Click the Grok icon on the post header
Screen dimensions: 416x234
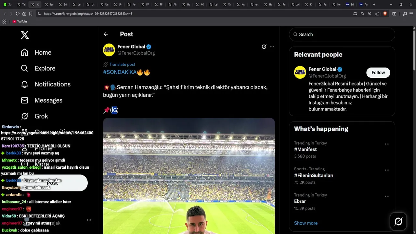pyautogui.click(x=264, y=47)
